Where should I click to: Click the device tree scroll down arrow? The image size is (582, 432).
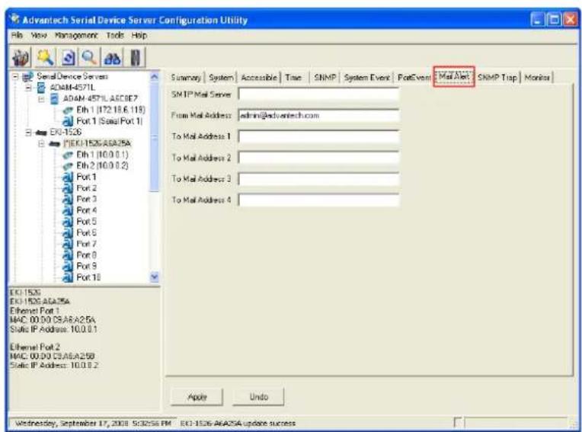155,277
